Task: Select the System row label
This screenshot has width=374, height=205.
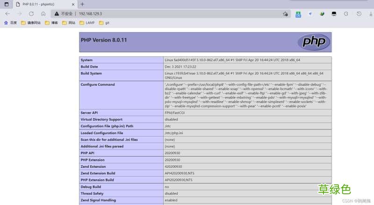Action: pos(86,60)
